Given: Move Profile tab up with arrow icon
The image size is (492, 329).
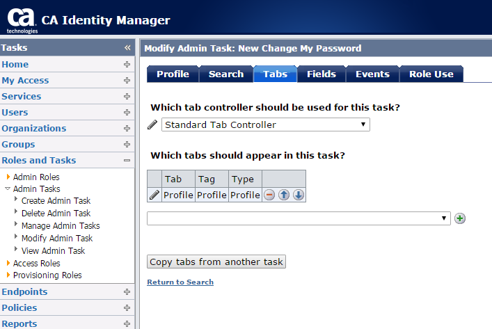Looking at the screenshot, I should click(284, 195).
